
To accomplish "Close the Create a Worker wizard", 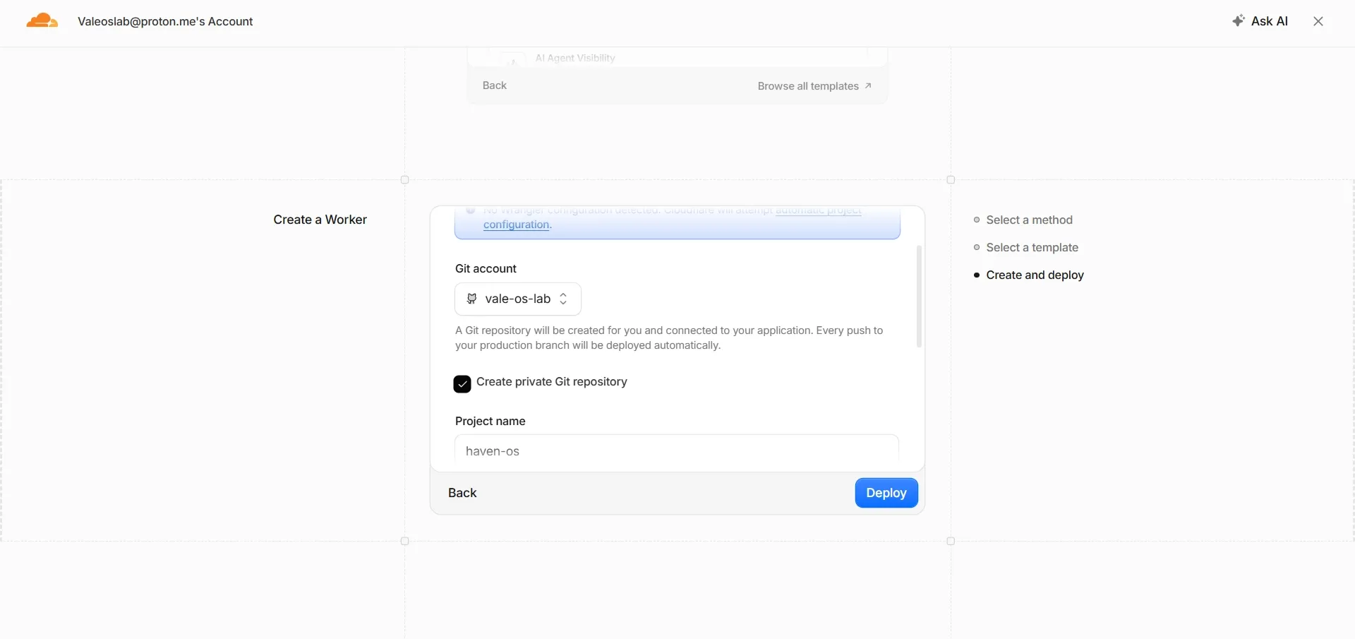I will pos(1318,21).
